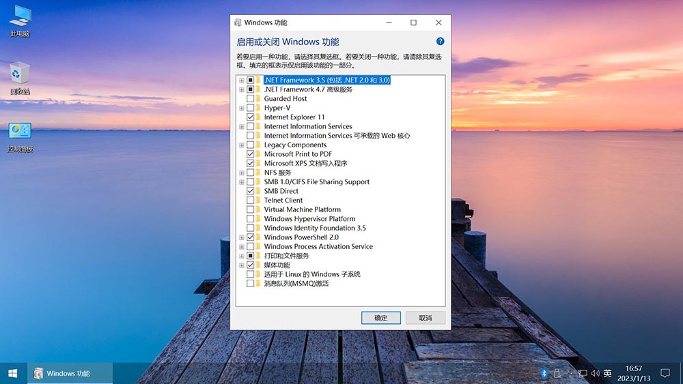Image resolution: width=683 pixels, height=384 pixels.
Task: Cancel the dialog with 取消
Action: click(425, 318)
